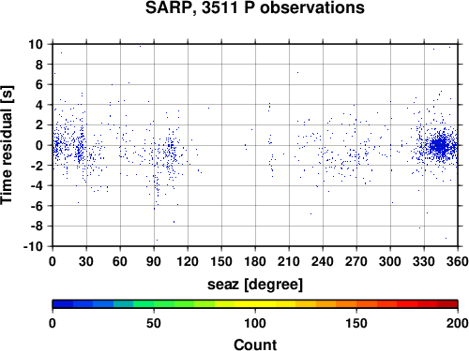
Task: Click the y-axis tick label "-8"
Action: click(x=37, y=227)
